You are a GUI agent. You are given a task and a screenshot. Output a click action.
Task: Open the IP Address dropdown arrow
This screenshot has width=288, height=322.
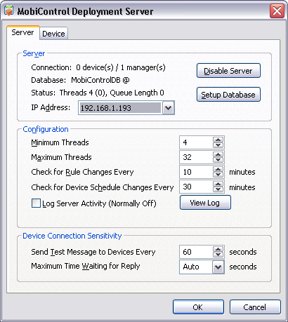coord(169,108)
